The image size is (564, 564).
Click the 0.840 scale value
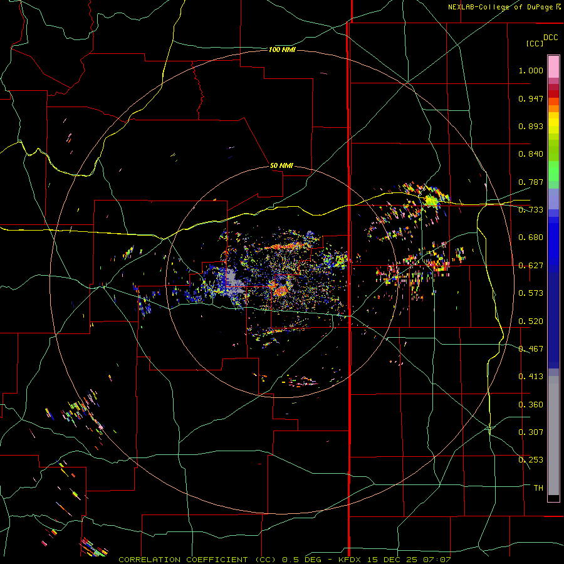click(x=531, y=154)
